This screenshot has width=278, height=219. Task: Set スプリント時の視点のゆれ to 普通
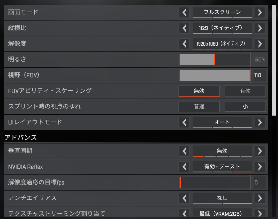199,106
